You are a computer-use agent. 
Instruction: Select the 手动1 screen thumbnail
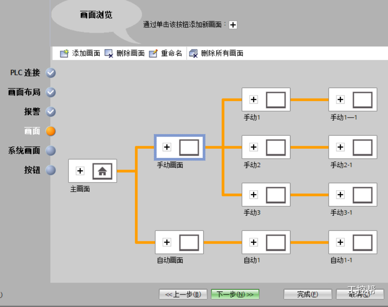276,100
